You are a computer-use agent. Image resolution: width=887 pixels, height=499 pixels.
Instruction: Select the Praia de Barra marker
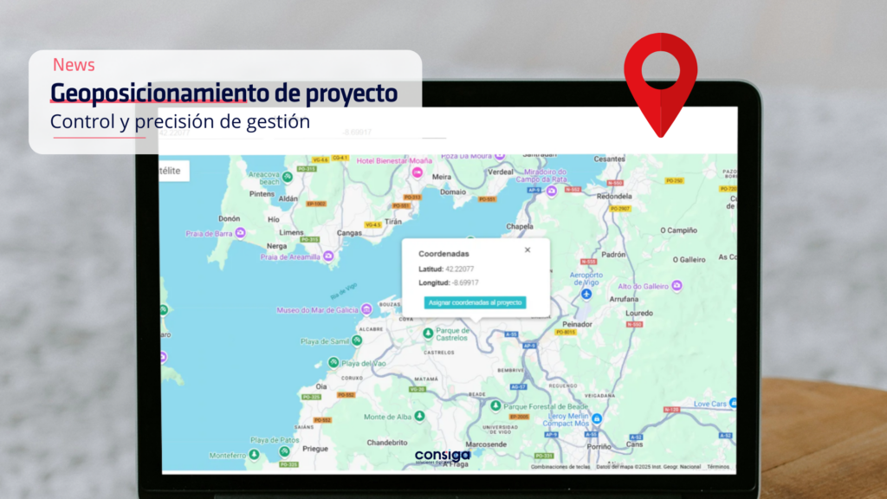tap(241, 233)
